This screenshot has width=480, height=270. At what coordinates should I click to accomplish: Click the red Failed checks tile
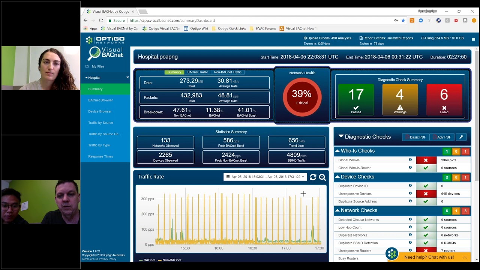point(444,99)
